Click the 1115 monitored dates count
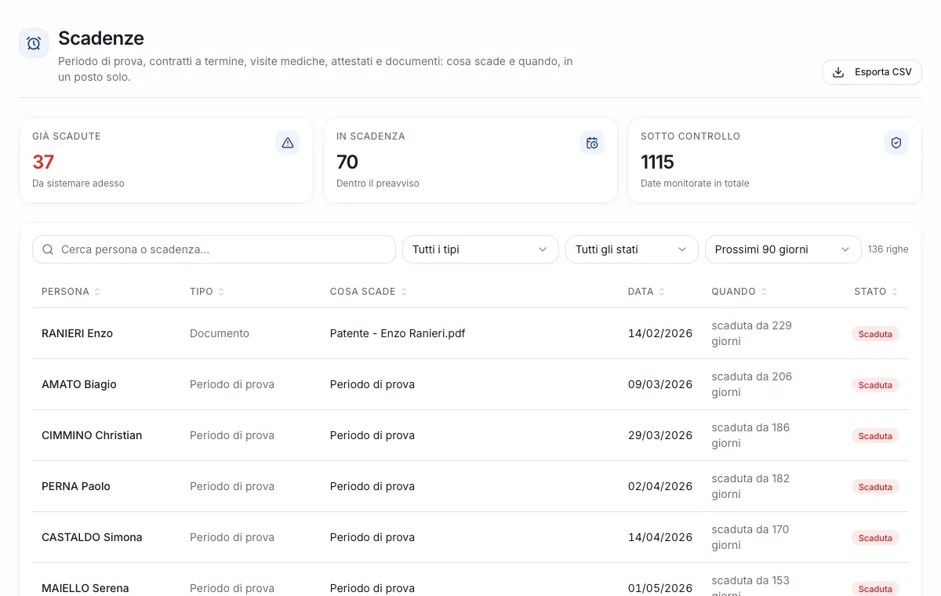Viewport: 941px width, 596px height. [x=657, y=162]
